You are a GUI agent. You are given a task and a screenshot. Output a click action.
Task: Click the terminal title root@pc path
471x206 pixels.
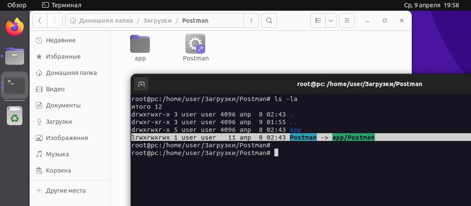[359, 84]
